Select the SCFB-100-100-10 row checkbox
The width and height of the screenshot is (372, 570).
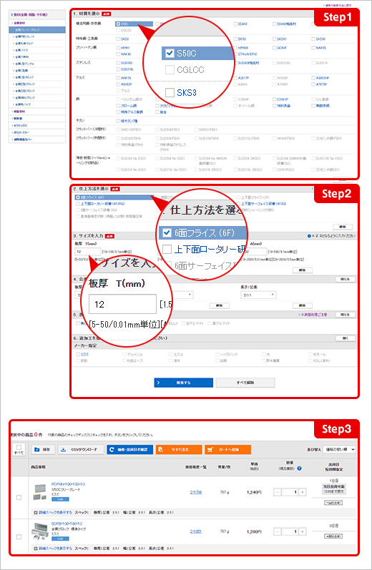coord(19,536)
